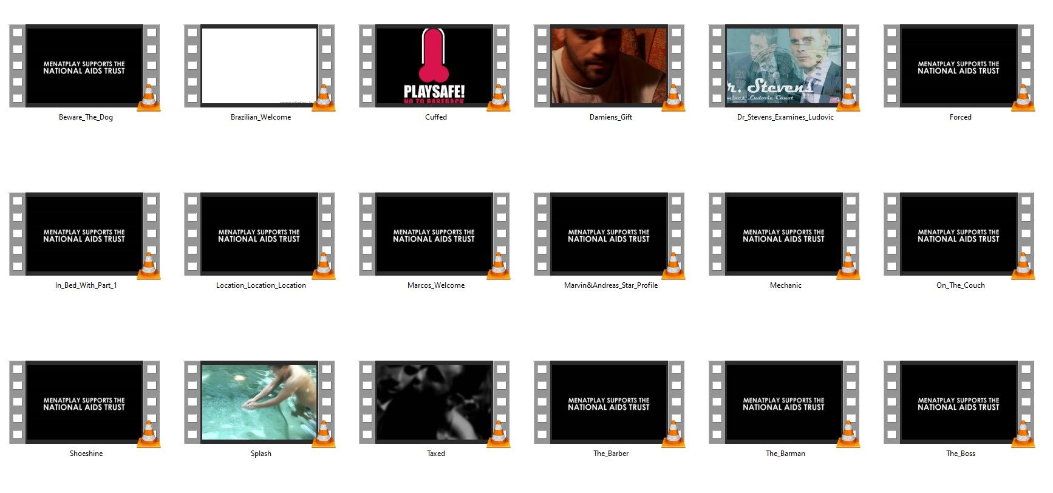
Task: Select the Brazilian_Welcome video thumbnail
Action: tap(259, 66)
